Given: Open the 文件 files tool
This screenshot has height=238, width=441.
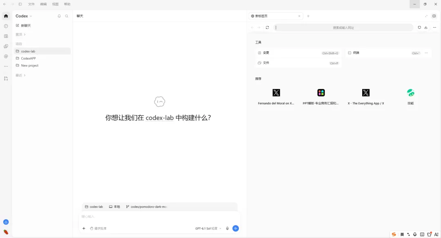Looking at the screenshot, I should (298, 63).
